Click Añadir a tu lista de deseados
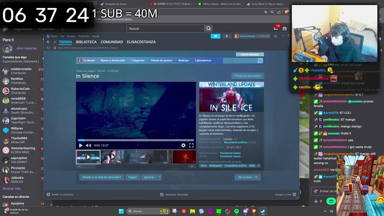 point(102,177)
